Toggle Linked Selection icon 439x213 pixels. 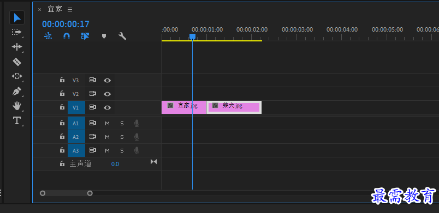pos(85,36)
